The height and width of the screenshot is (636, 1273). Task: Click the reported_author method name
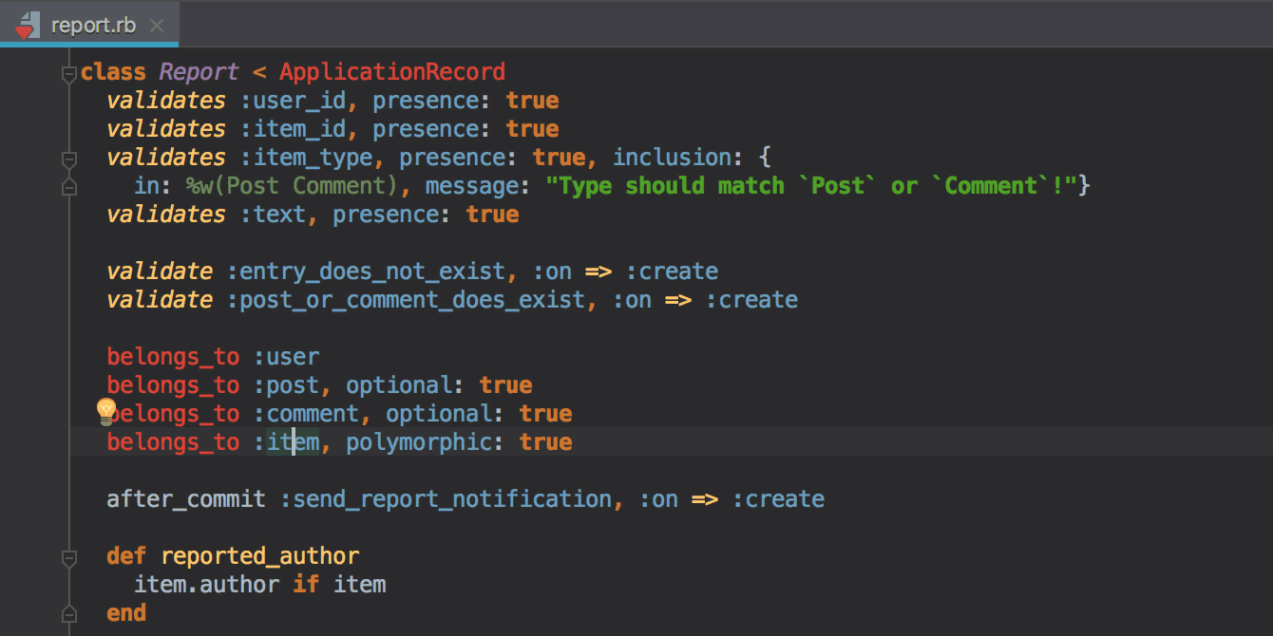pos(260,556)
